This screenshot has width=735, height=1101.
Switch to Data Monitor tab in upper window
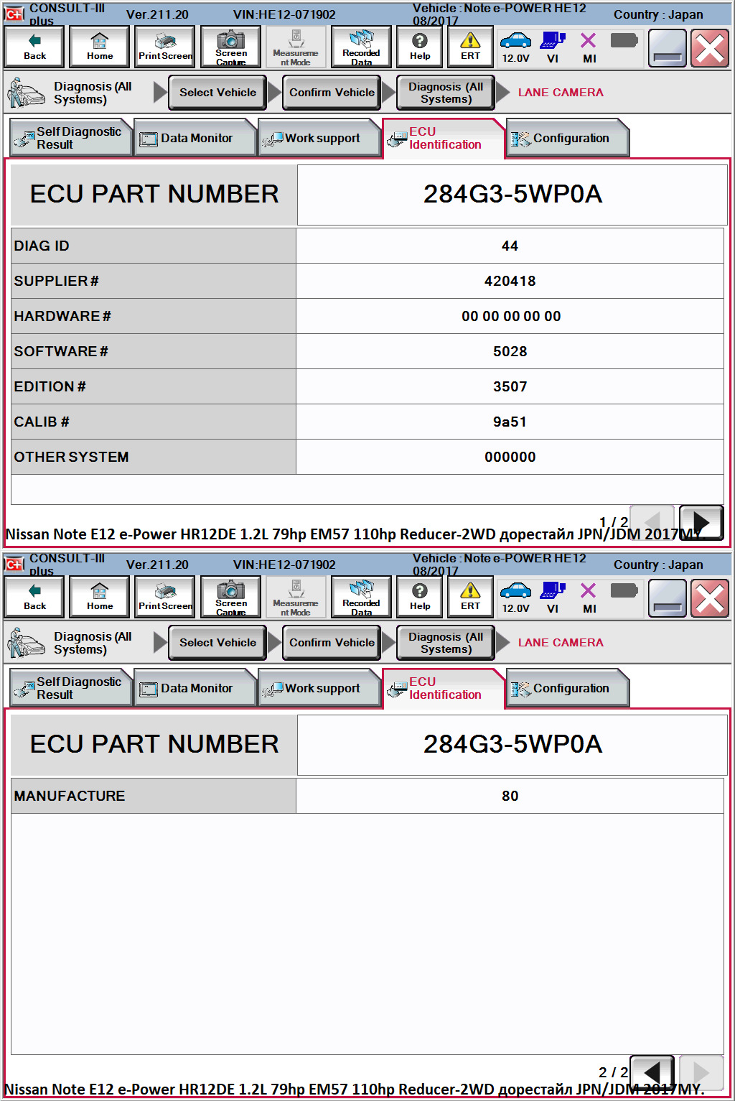[x=195, y=138]
